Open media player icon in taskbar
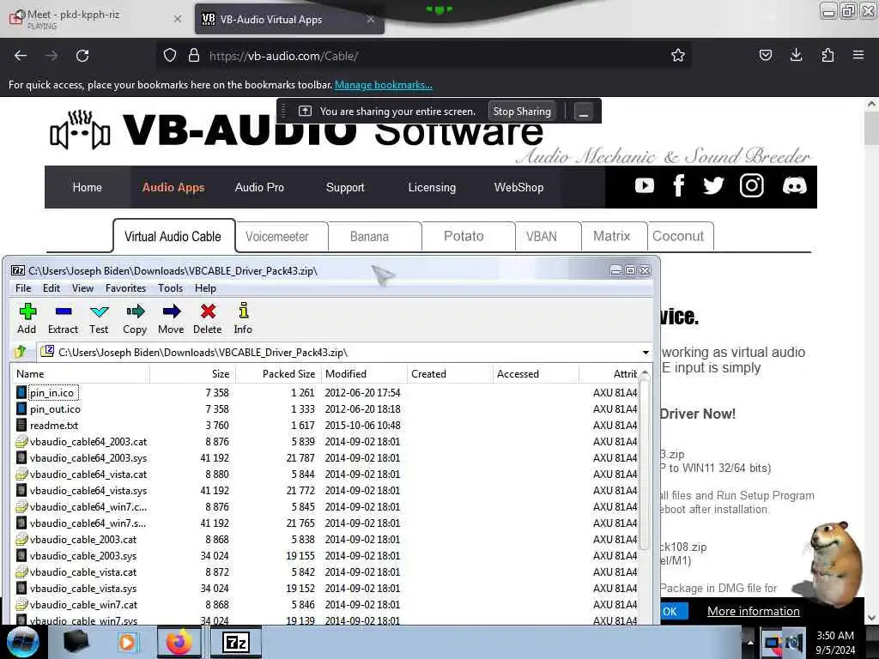Viewport: 879px width, 659px height. coord(127,642)
